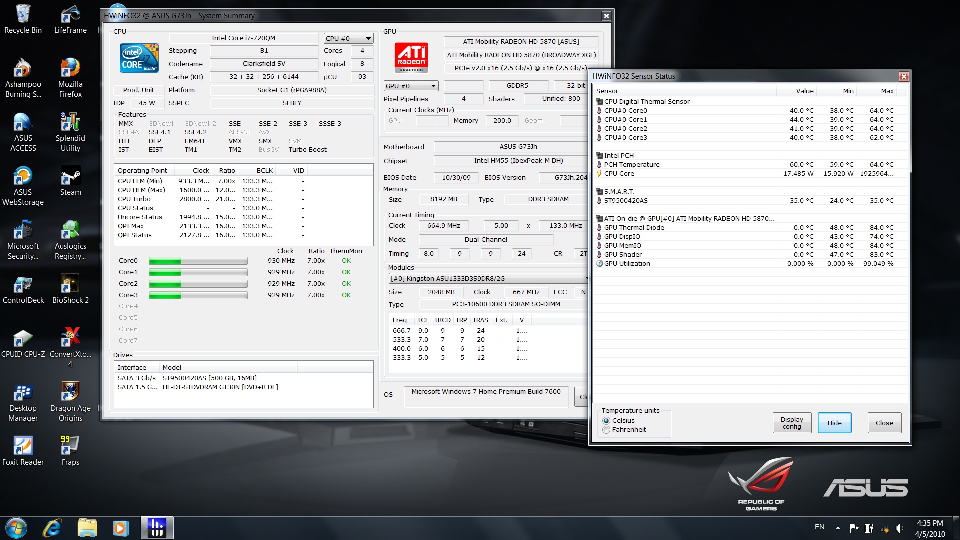960x540 pixels.
Task: Select the CPU#0 Core3 sensor row
Action: (x=745, y=137)
